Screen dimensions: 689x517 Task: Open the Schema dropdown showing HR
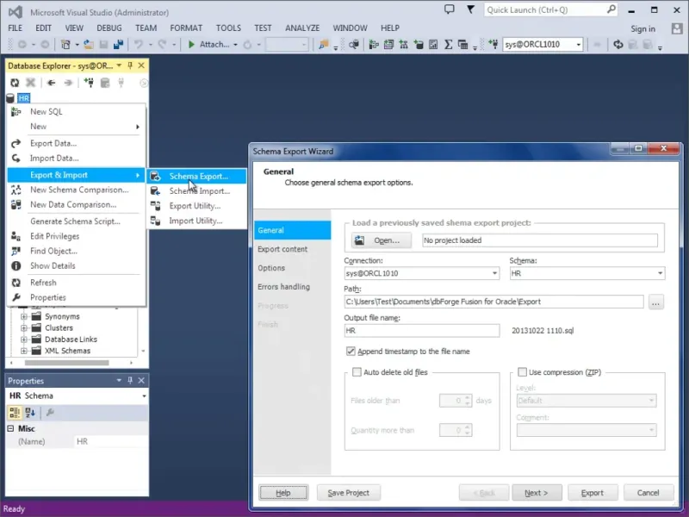(660, 273)
